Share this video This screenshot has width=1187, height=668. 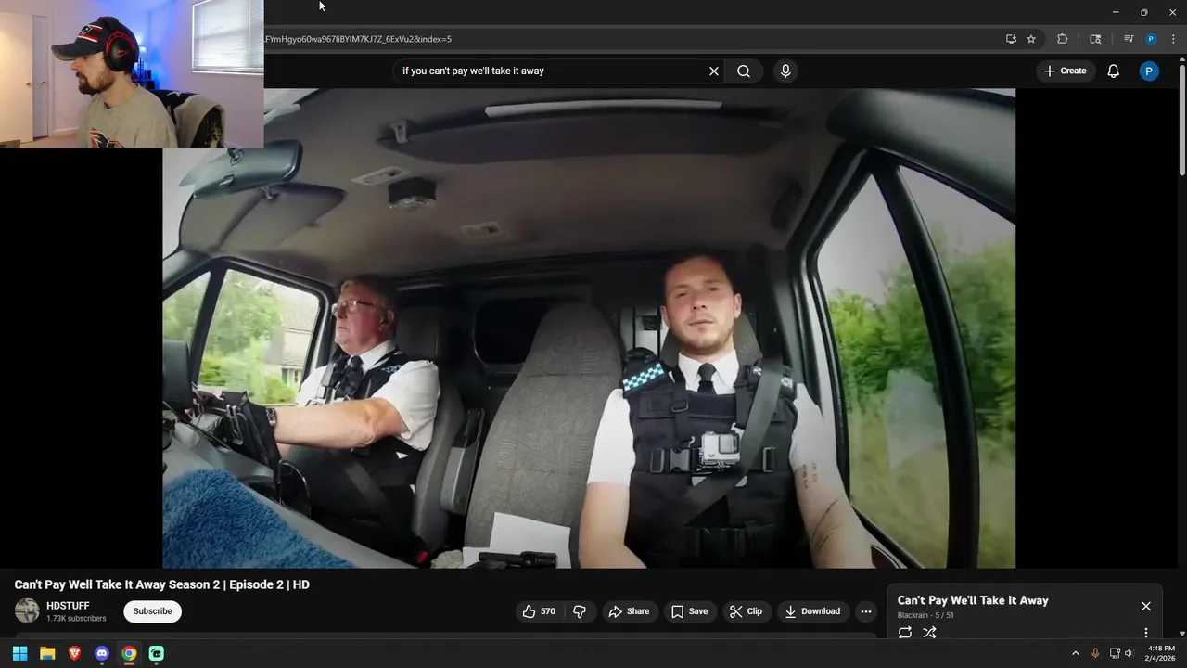tap(629, 611)
